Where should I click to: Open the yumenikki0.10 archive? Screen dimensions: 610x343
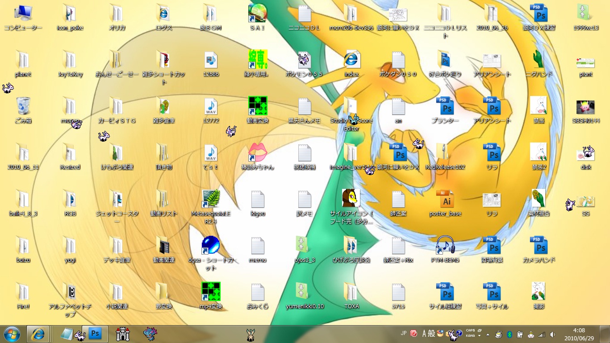pos(305,297)
